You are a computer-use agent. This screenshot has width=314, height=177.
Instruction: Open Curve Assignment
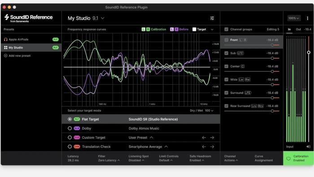264,158
